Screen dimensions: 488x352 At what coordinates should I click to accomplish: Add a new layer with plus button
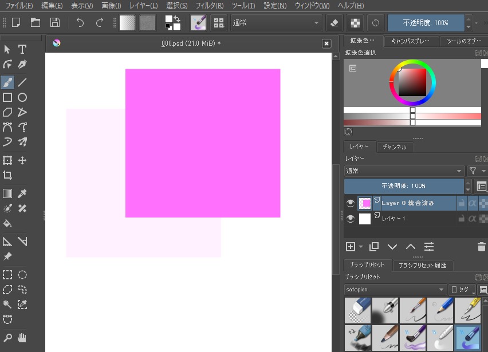point(351,247)
